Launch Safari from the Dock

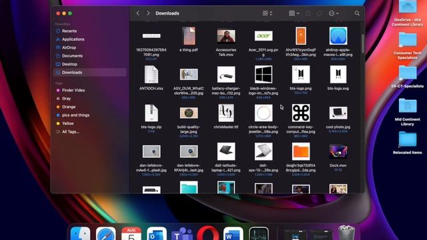[x=105, y=234]
